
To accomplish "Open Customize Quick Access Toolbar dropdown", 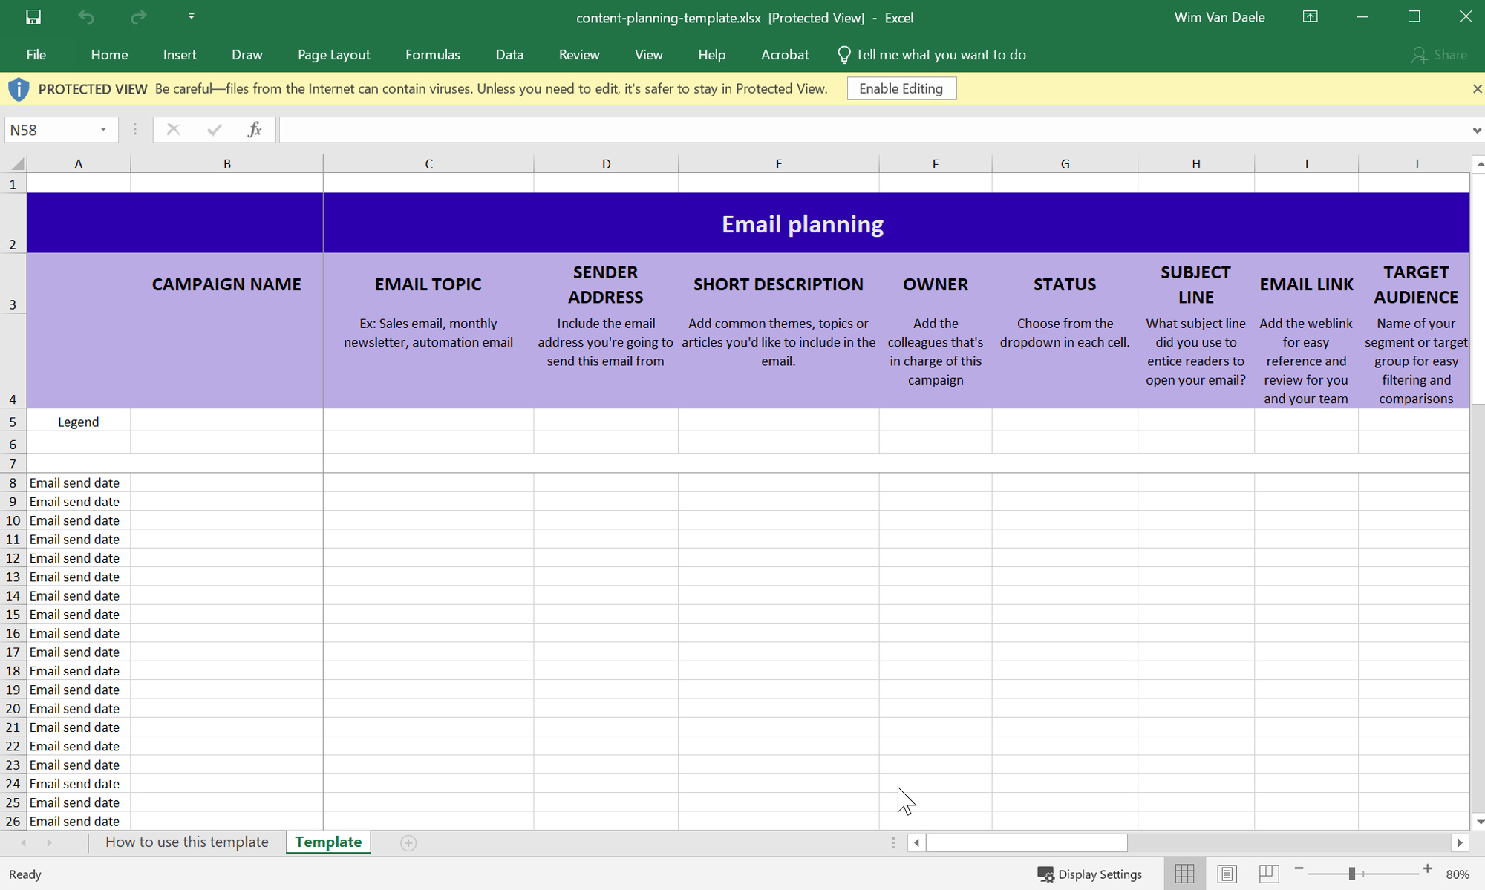I will click(192, 16).
